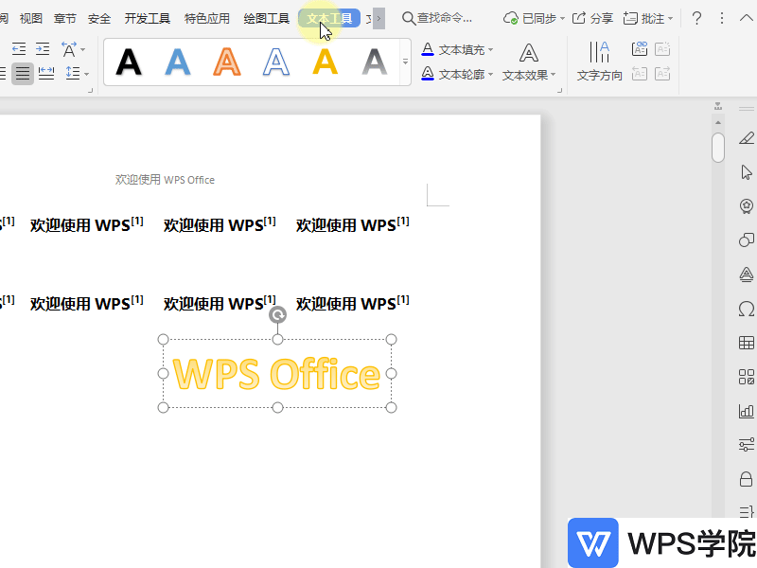Click the rotation handle above WPS Office text box
The width and height of the screenshot is (757, 568).
(277, 315)
